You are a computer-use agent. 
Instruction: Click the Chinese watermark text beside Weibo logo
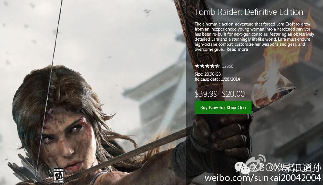[287, 168]
